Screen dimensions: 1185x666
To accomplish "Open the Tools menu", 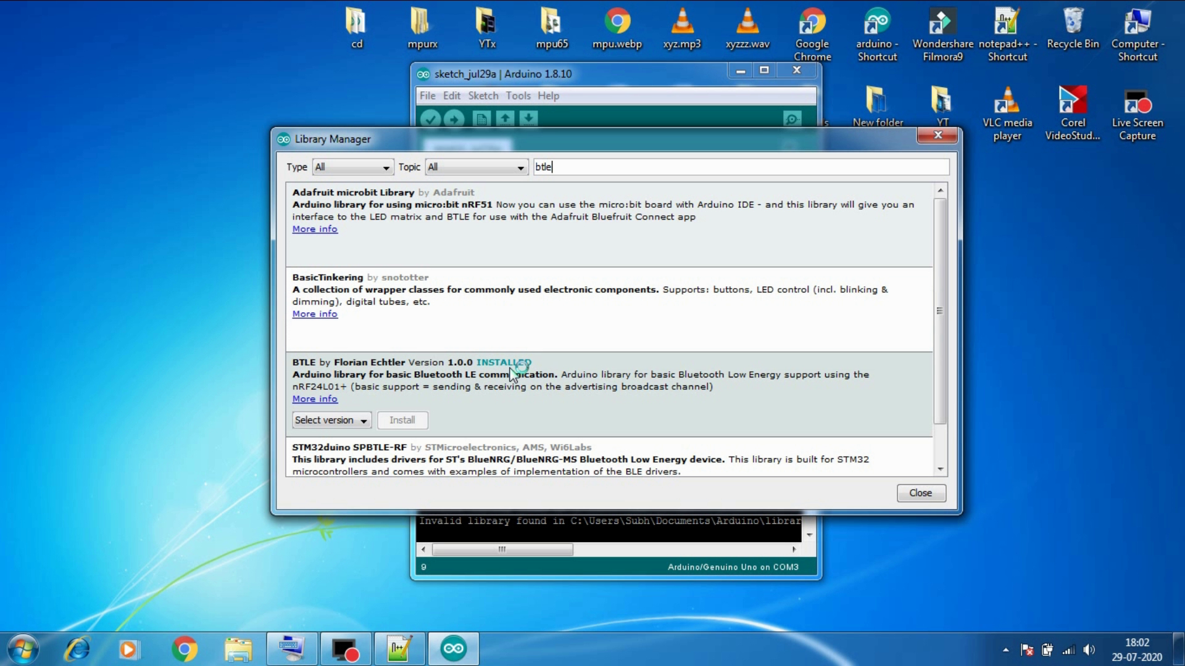I will [x=518, y=96].
